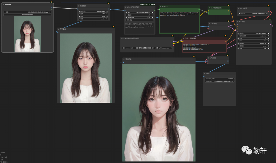
Task: Click the photo thumbnail in 加载图像 node
Action: click(27, 34)
